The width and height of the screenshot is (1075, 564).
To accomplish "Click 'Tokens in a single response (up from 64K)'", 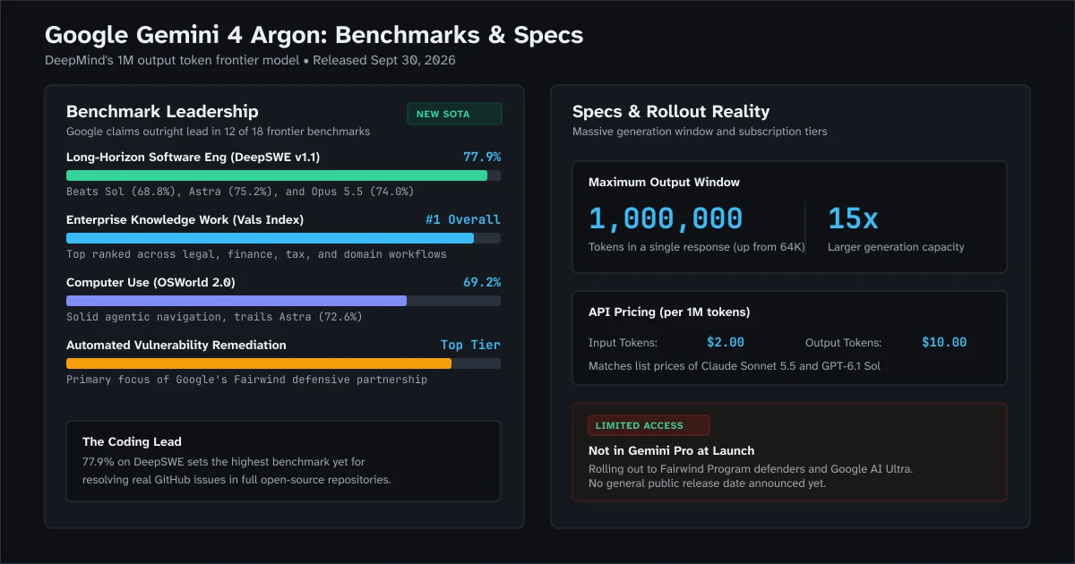I will 697,247.
